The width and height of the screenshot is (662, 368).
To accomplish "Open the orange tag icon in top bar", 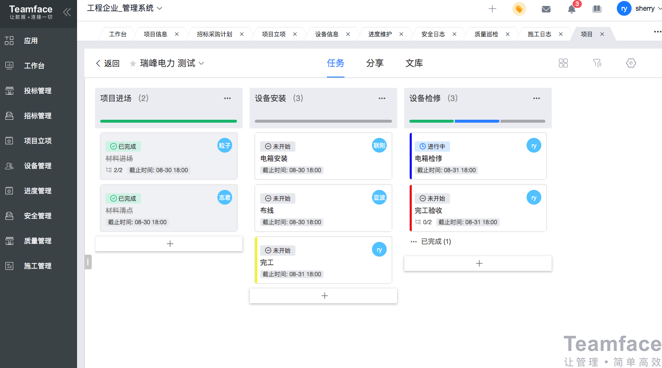I will click(x=519, y=9).
